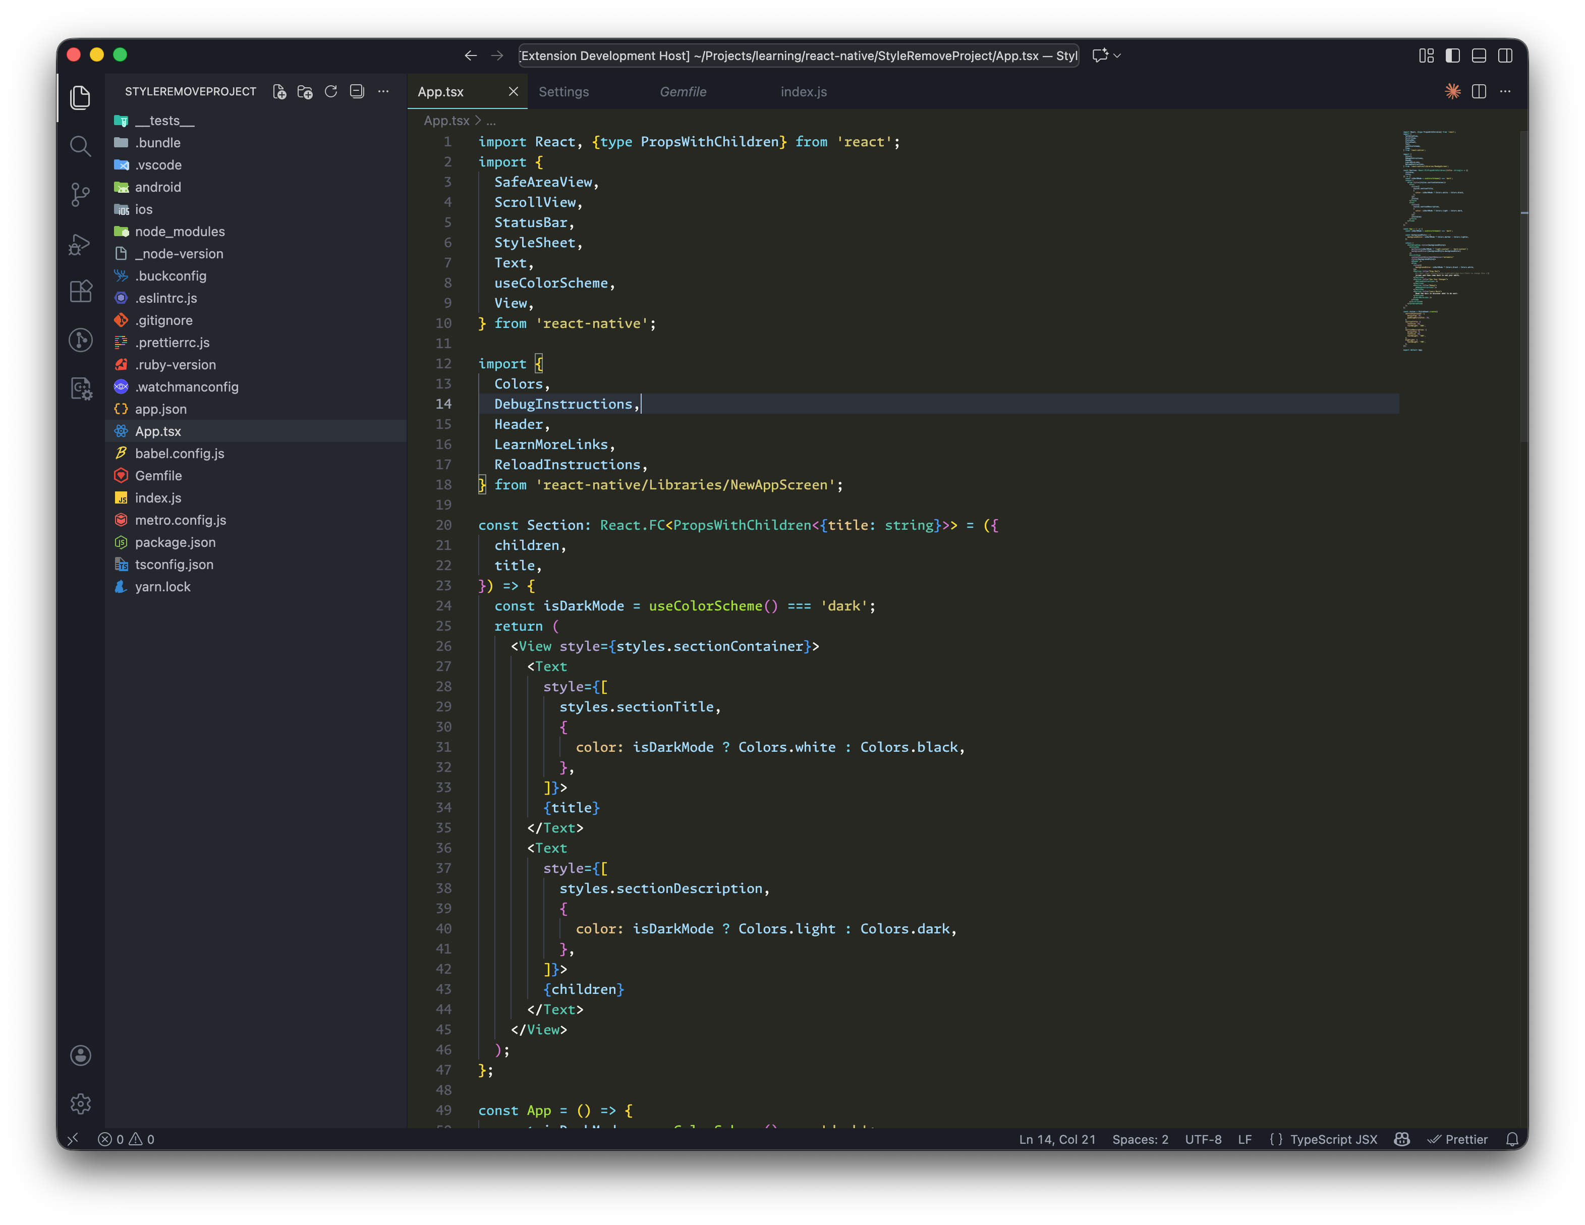This screenshot has width=1585, height=1225.
Task: Open the Search view in activity bar
Action: [x=80, y=147]
